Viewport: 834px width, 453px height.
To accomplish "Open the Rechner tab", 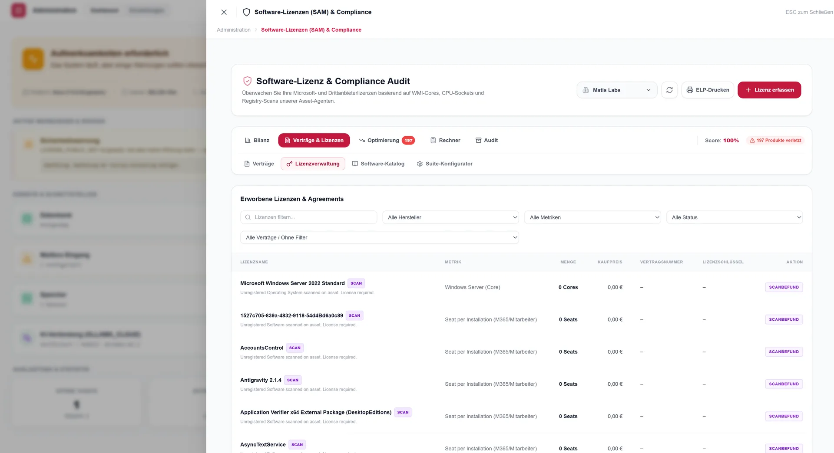I will coord(445,140).
